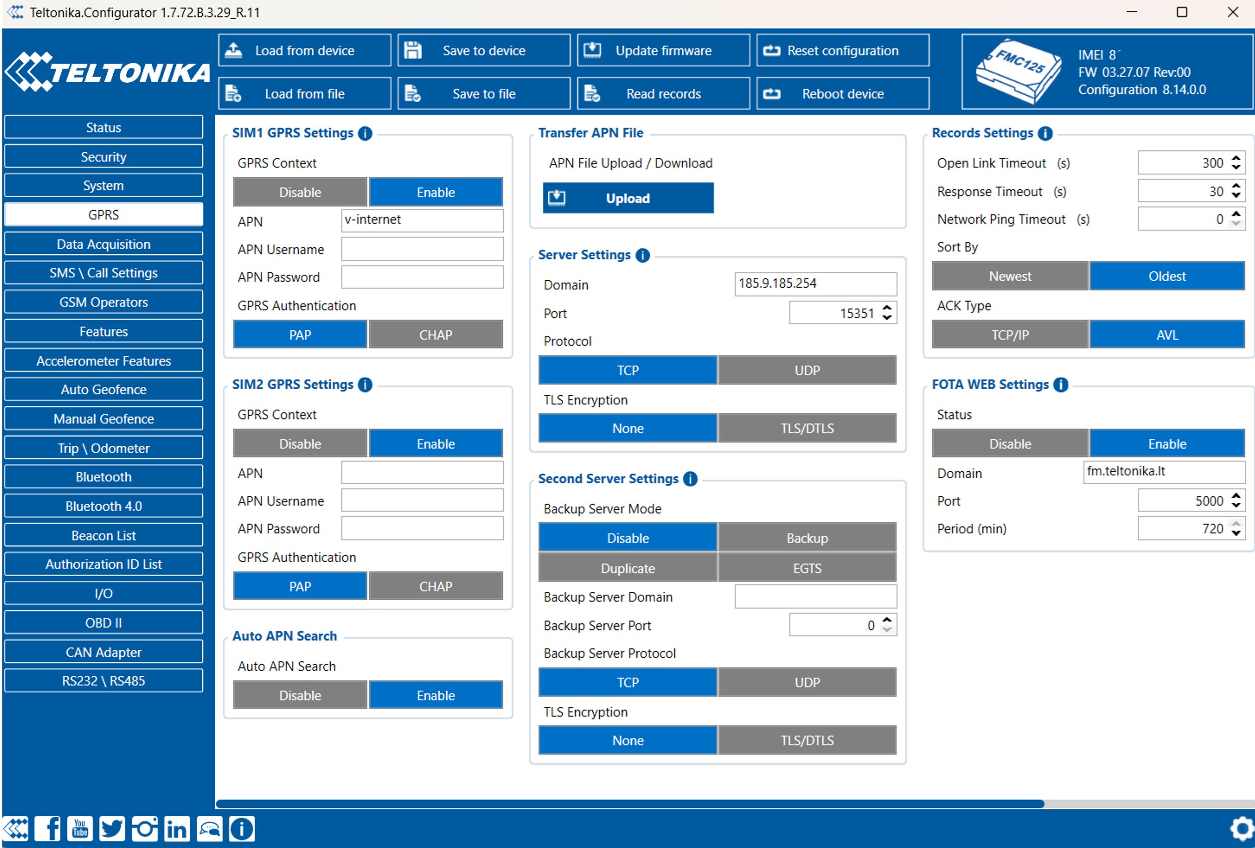Open the support chat icon

(x=210, y=829)
